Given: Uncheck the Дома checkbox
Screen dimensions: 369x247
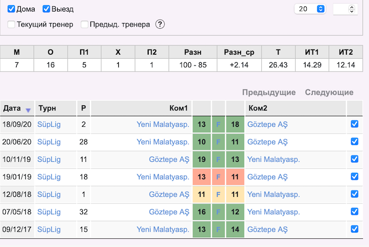Looking at the screenshot, I should pos(11,9).
